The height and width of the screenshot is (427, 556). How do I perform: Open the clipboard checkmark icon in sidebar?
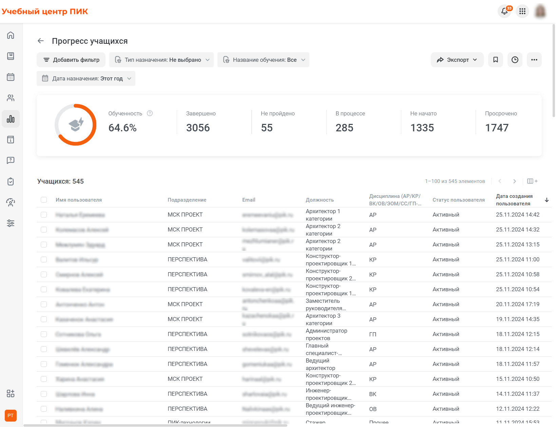click(11, 181)
